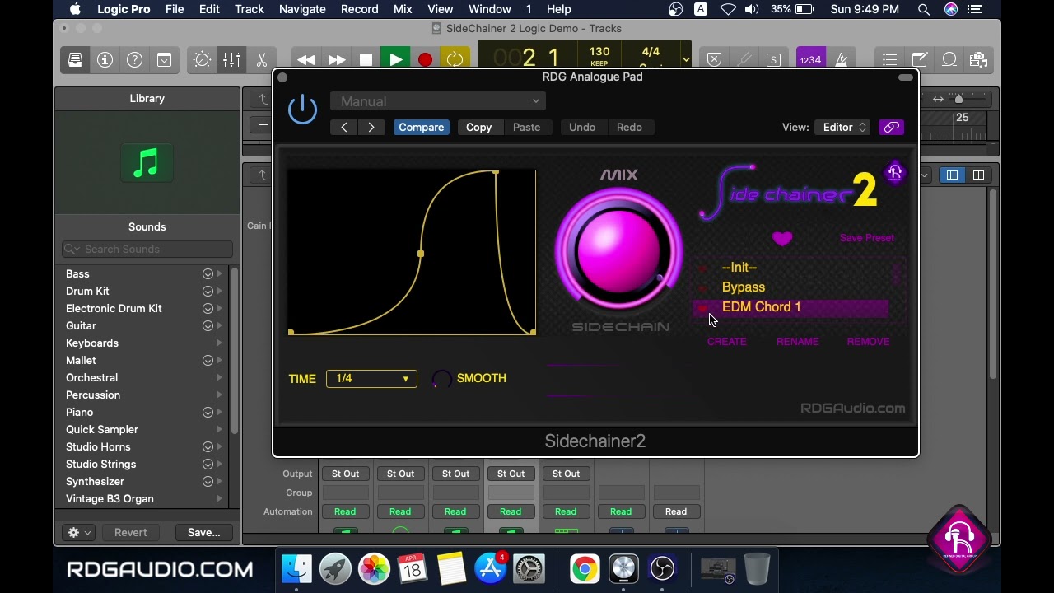The image size is (1054, 593).
Task: Open Quick Help question mark icon
Action: [x=134, y=59]
